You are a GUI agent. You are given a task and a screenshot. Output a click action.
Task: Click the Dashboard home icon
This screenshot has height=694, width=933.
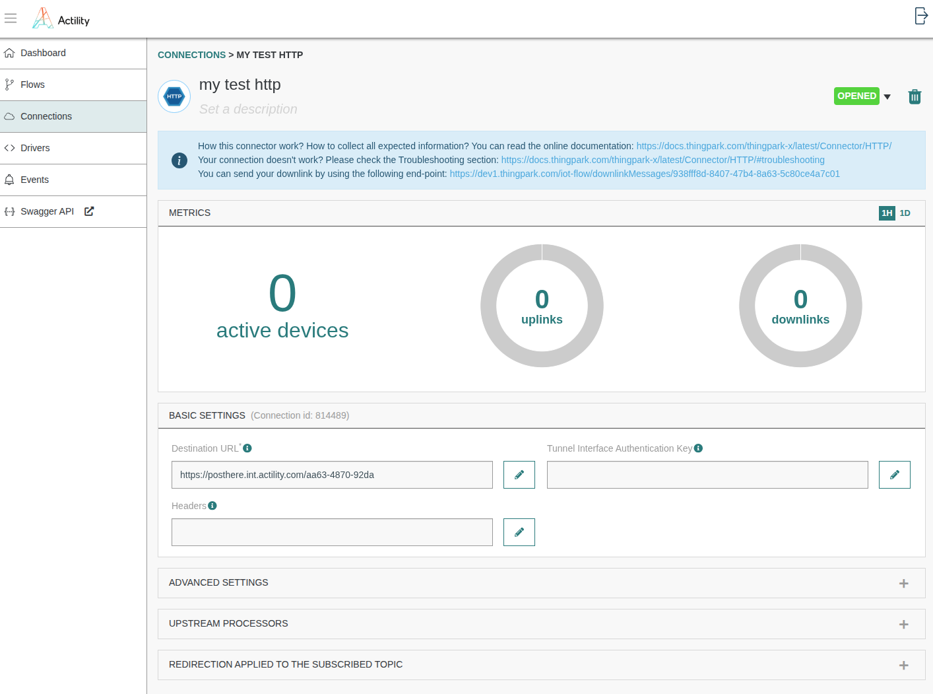(9, 53)
